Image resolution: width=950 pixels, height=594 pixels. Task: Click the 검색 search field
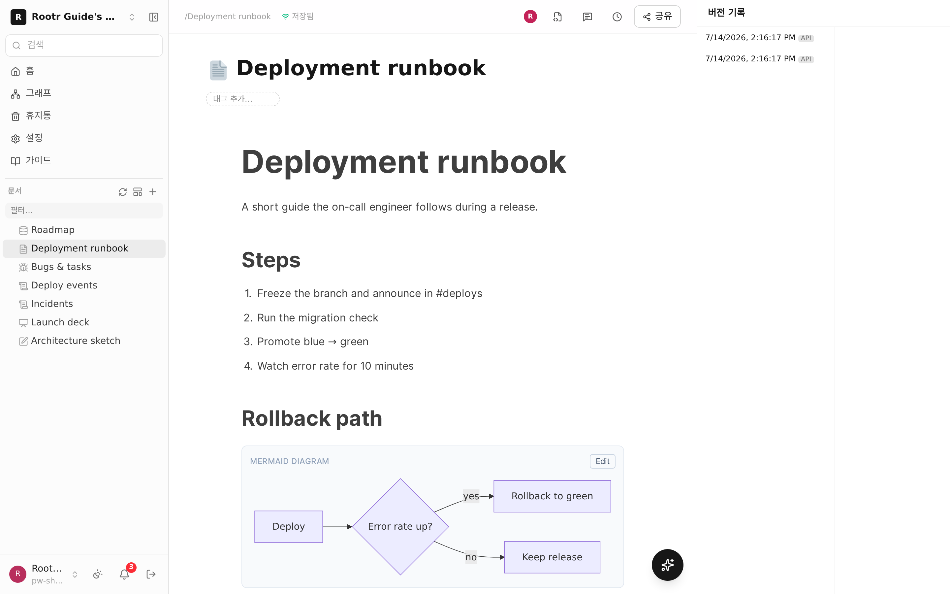tap(84, 45)
